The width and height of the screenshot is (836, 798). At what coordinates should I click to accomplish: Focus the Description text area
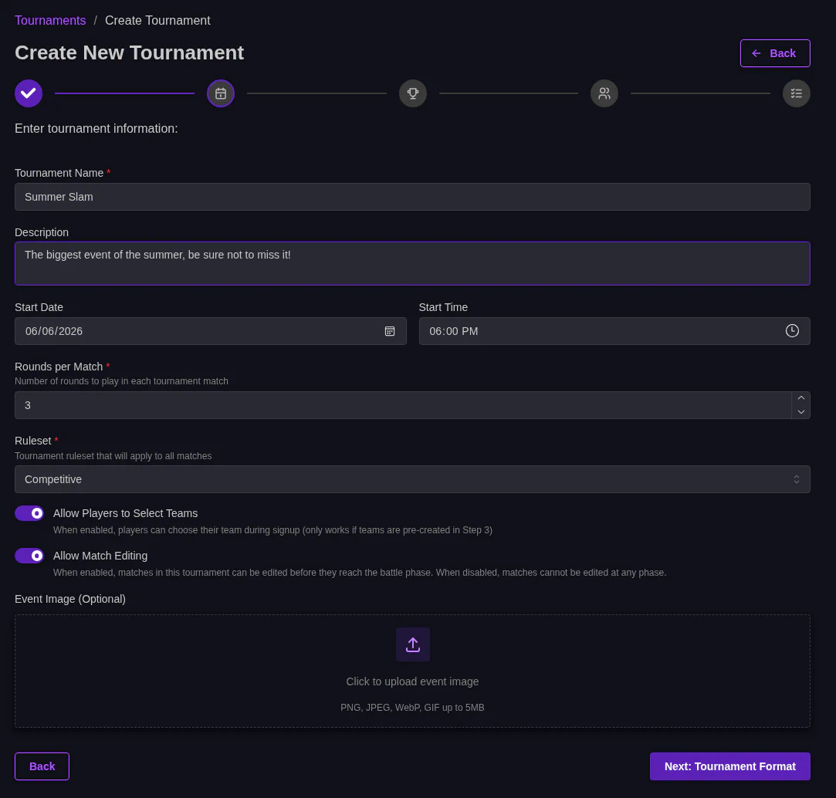pos(412,263)
